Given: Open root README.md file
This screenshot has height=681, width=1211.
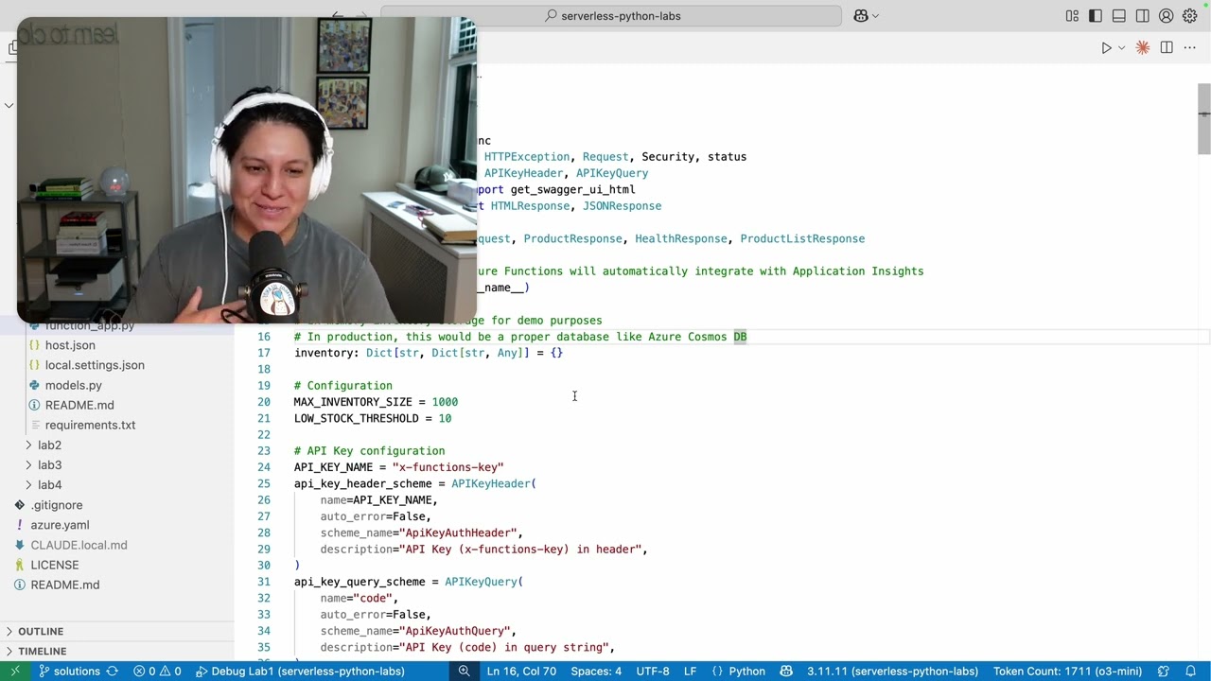Looking at the screenshot, I should 64,585.
